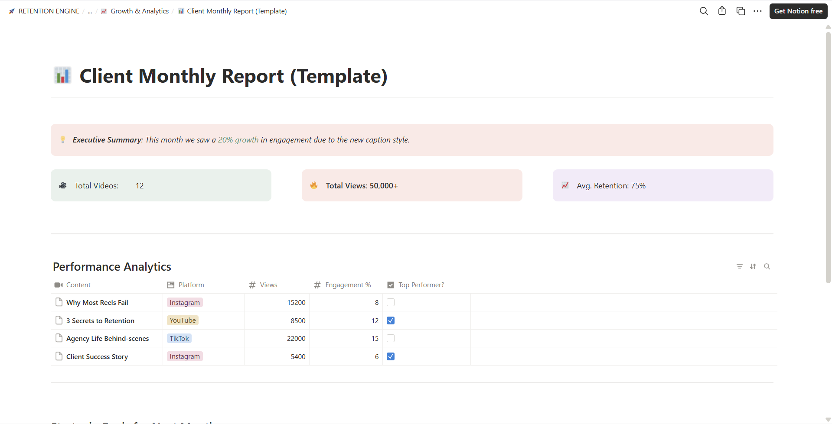This screenshot has width=832, height=424.
Task: Click the page scrollbar thumb
Action: (828, 157)
